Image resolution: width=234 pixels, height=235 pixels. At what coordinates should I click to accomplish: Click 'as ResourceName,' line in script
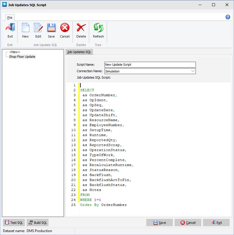click(x=101, y=120)
